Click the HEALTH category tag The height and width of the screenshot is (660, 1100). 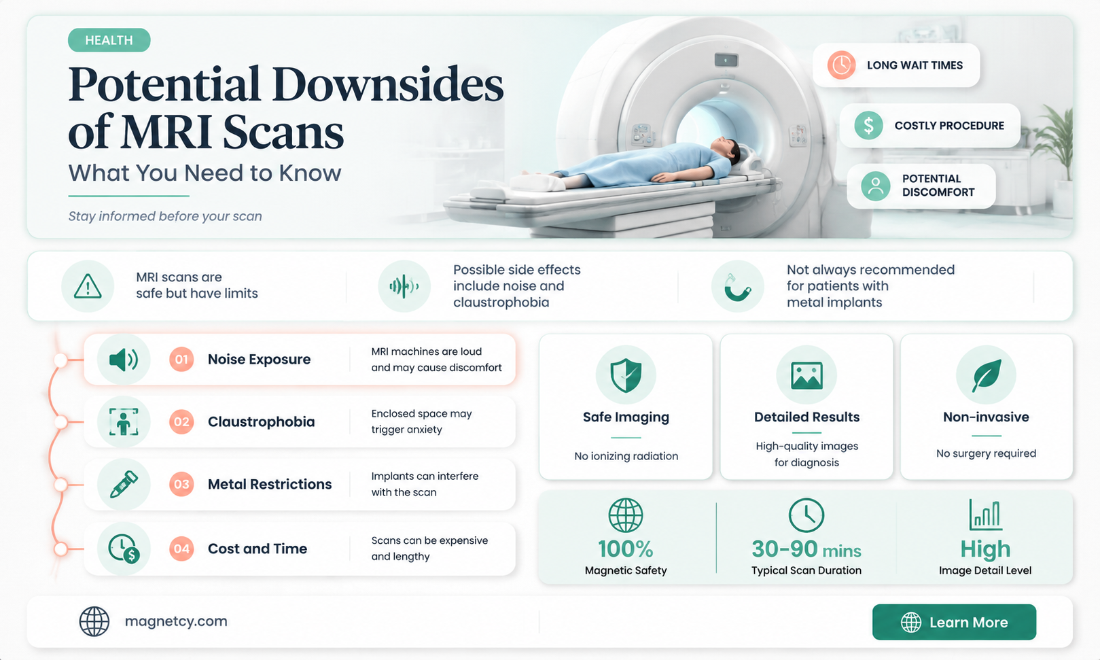coord(109,40)
